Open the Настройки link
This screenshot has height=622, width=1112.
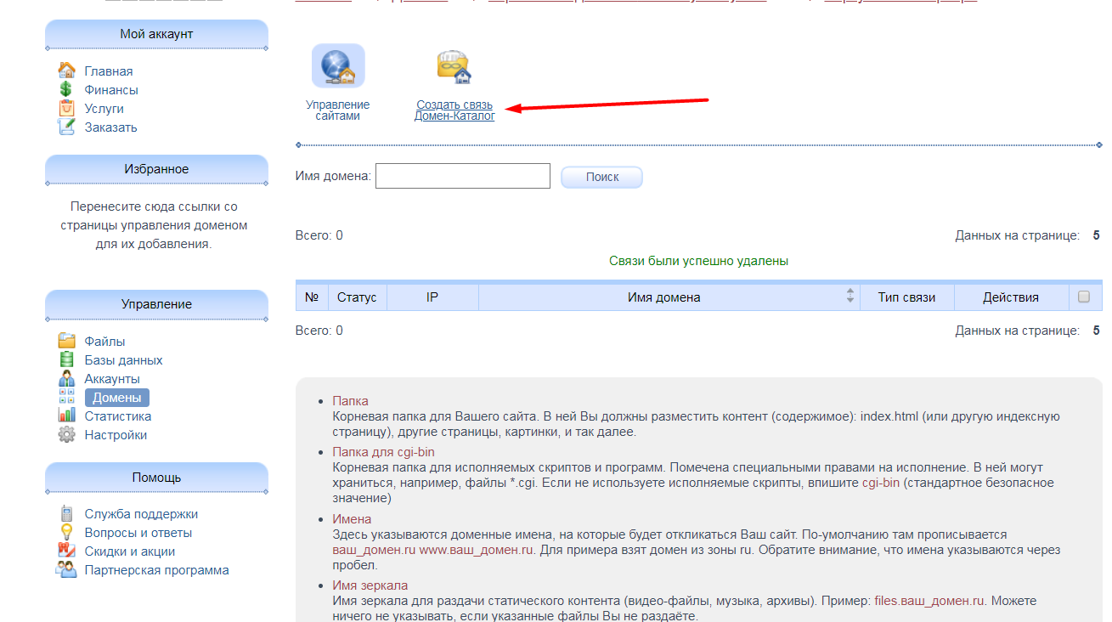pos(116,435)
